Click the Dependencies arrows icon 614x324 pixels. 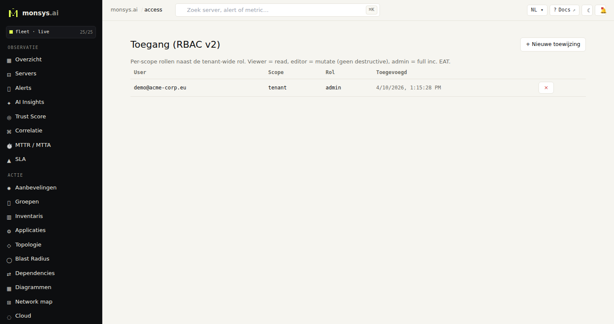coord(9,274)
